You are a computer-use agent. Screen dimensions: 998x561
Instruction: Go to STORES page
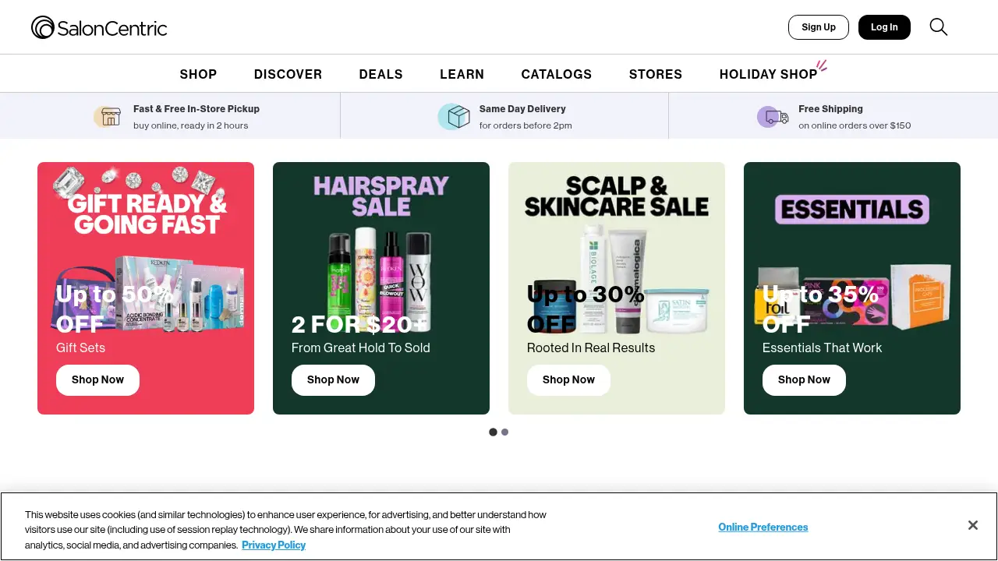point(655,74)
